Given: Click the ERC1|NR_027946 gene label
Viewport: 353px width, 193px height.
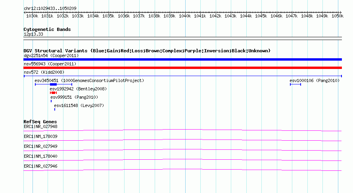Looking at the screenshot, I should coord(40,166).
